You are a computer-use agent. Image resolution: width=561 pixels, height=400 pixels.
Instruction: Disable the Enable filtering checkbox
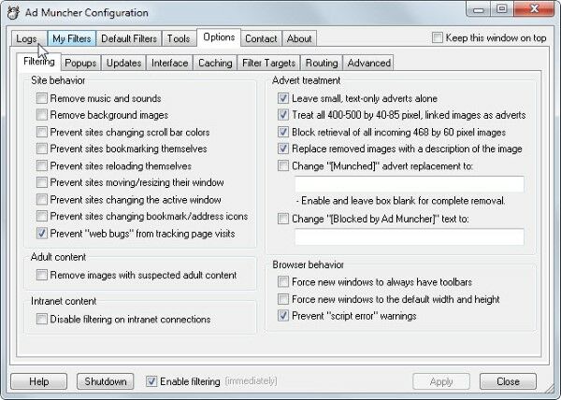pyautogui.click(x=151, y=381)
